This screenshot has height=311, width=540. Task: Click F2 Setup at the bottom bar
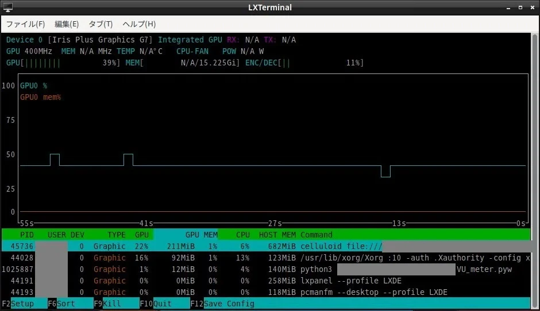coord(24,304)
